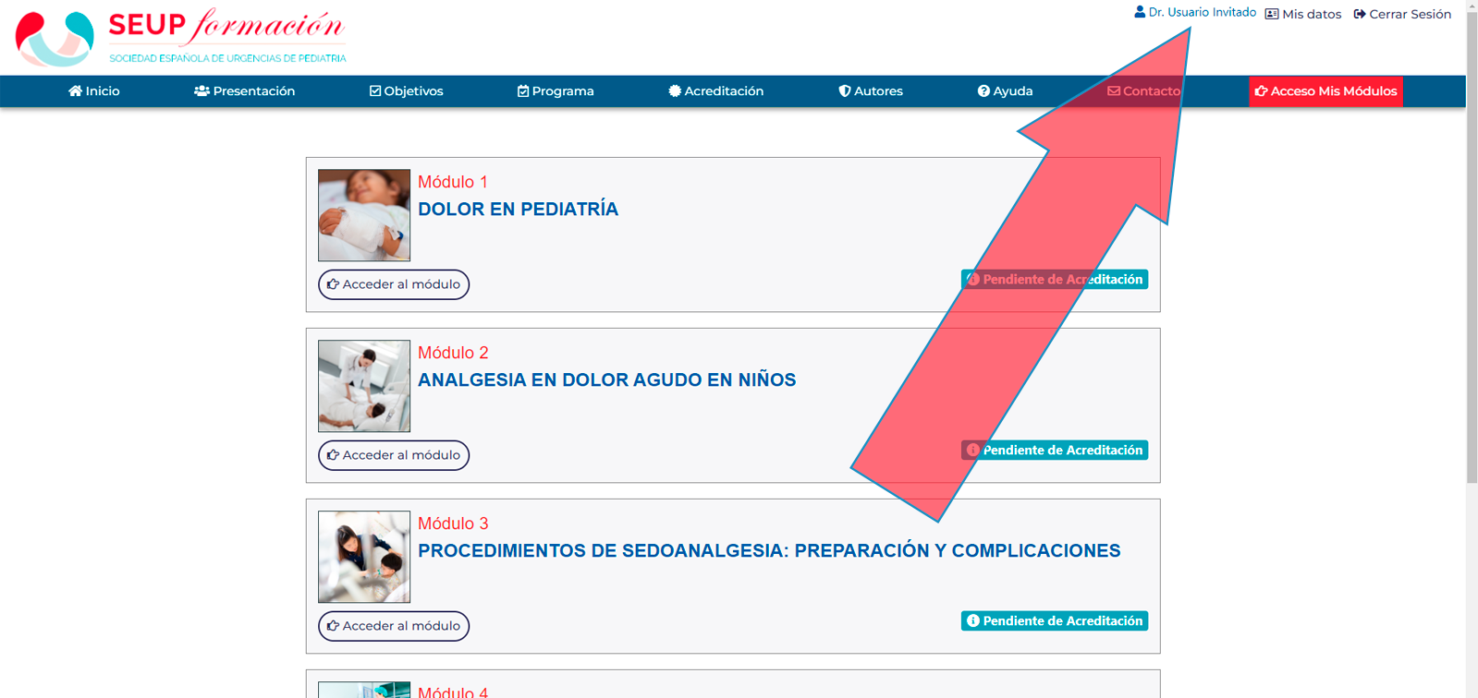The height and width of the screenshot is (698, 1478).
Task: Click the shield icon beside Autores
Action: 844,91
